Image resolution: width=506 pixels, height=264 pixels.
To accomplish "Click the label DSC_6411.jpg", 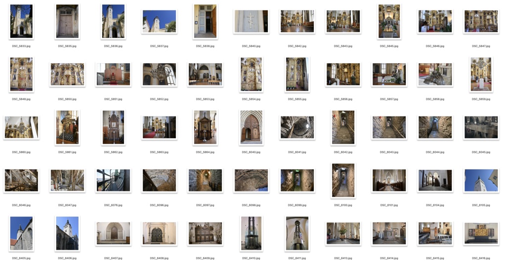I will point(297,258).
